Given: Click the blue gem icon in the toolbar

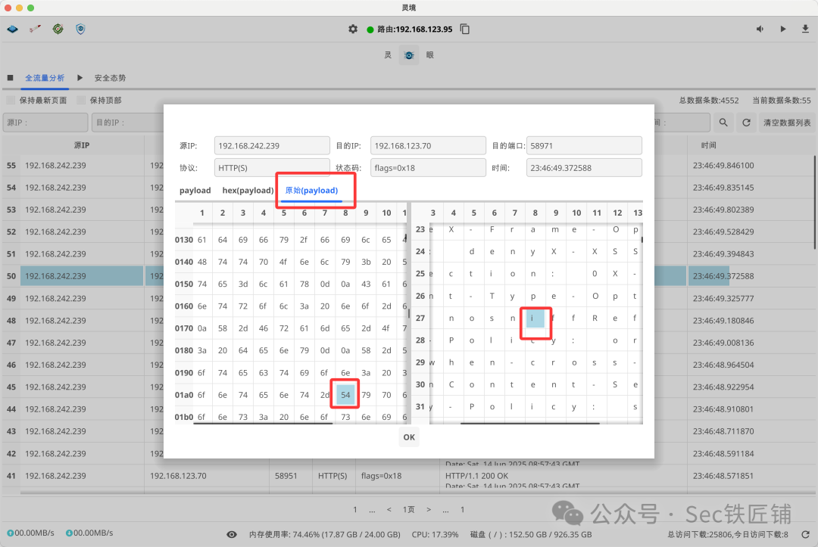Looking at the screenshot, I should 12,28.
